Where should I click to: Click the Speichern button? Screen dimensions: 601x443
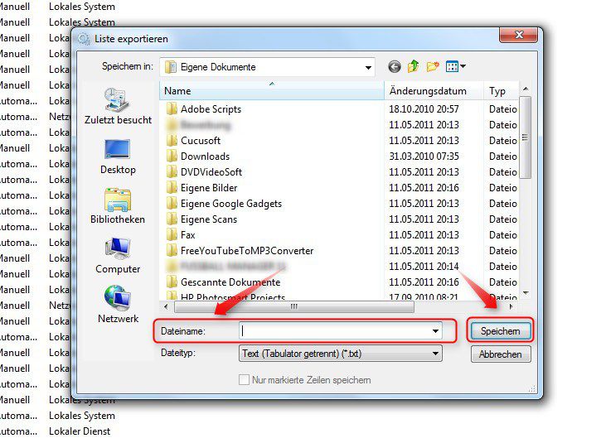tap(500, 331)
